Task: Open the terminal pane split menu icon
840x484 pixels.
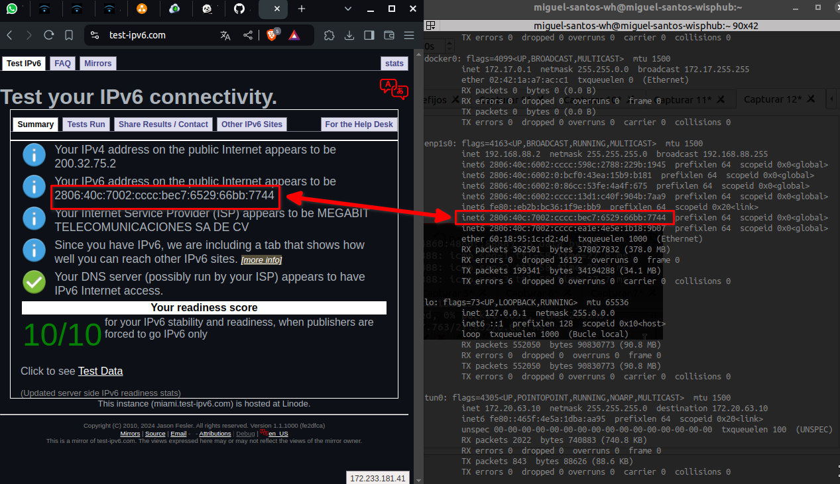Action: coord(430,26)
